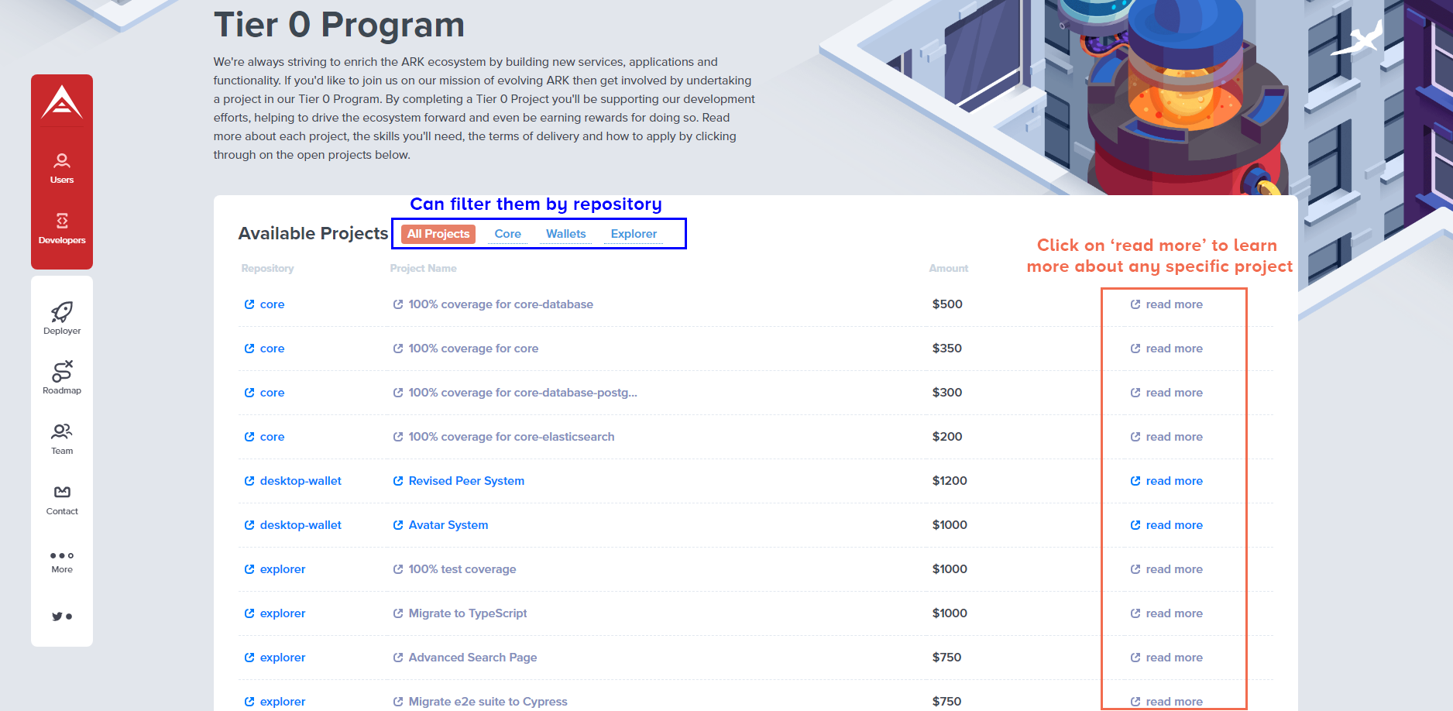Open '100% coverage for core' project
The height and width of the screenshot is (711, 1453).
point(465,349)
